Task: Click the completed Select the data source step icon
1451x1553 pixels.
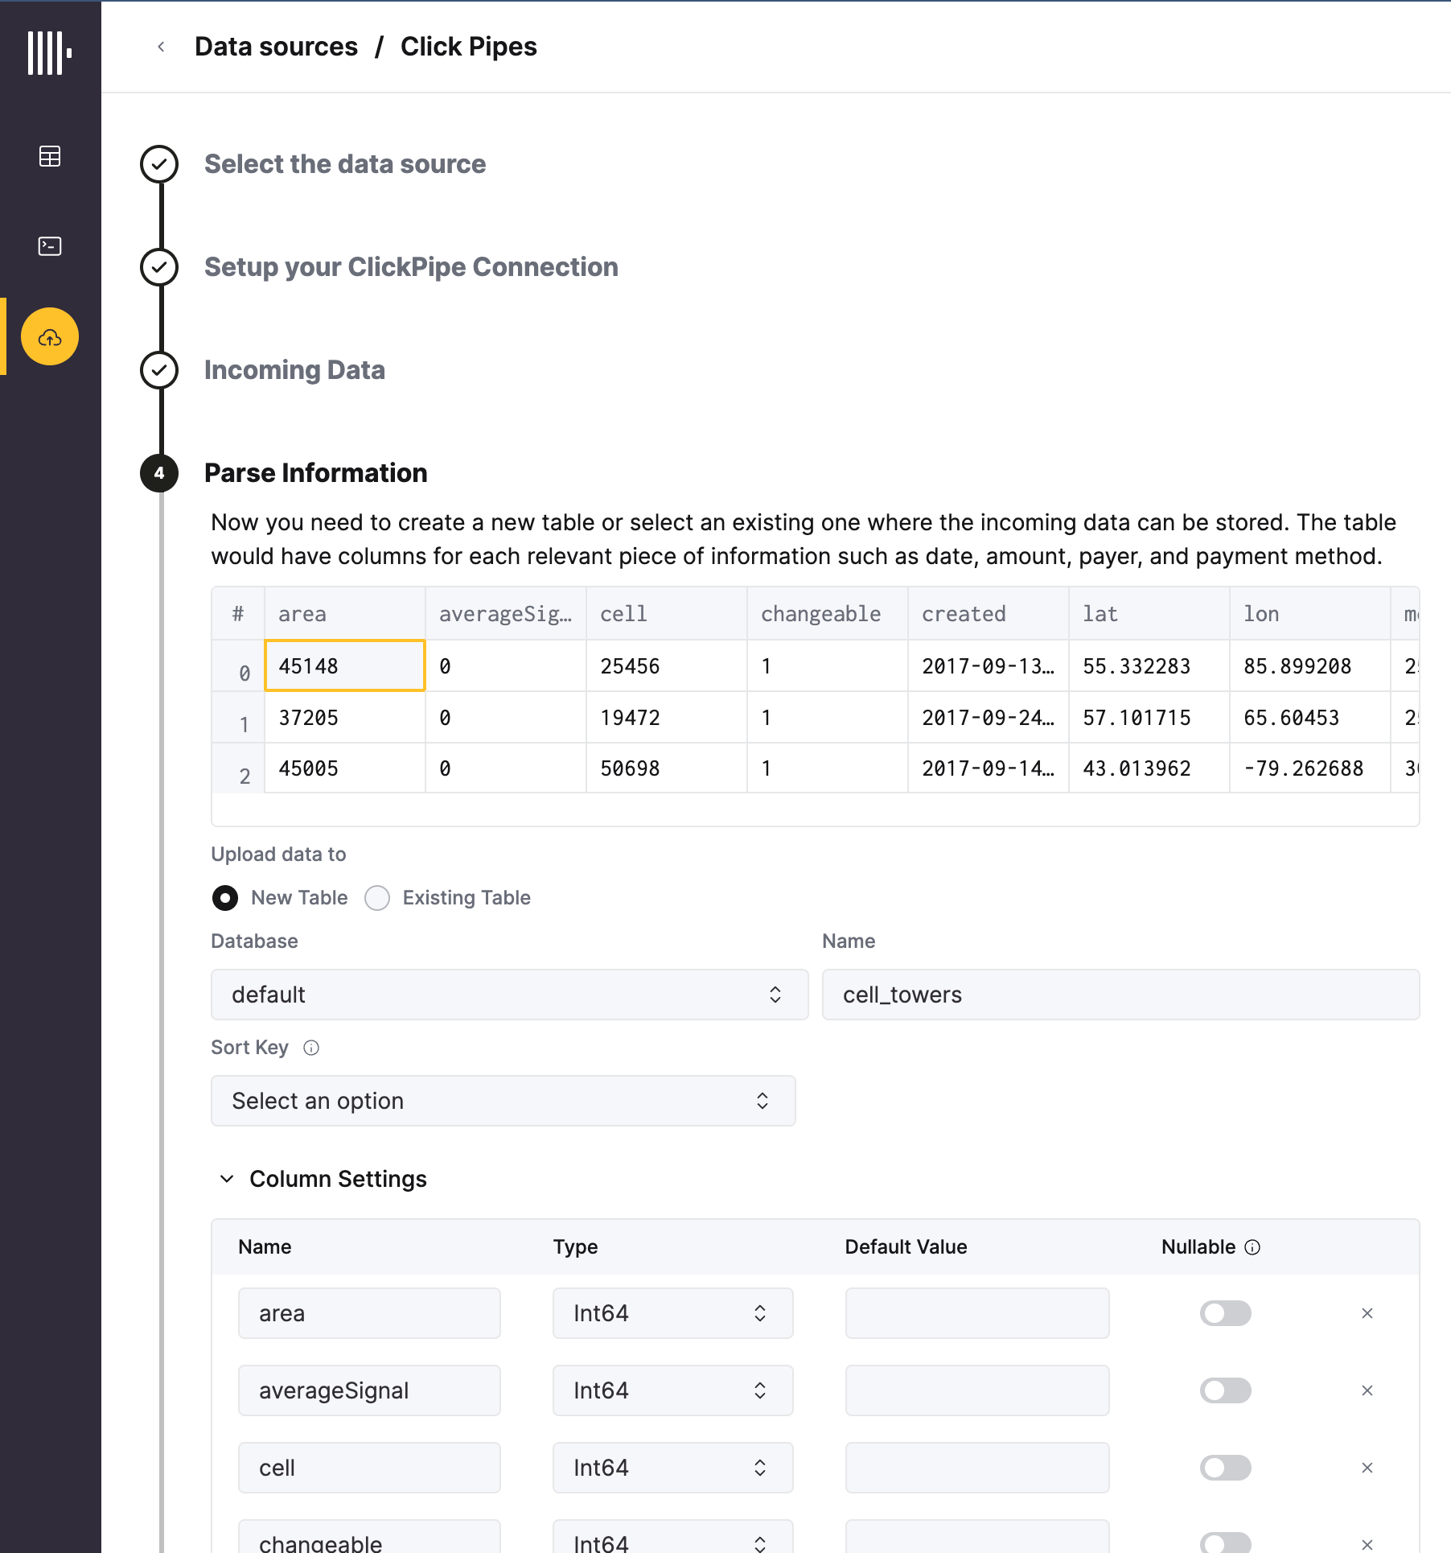Action: coord(159,164)
